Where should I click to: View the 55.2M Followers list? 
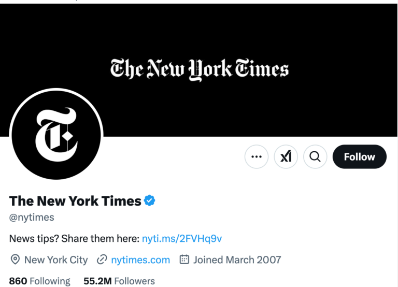point(119,281)
